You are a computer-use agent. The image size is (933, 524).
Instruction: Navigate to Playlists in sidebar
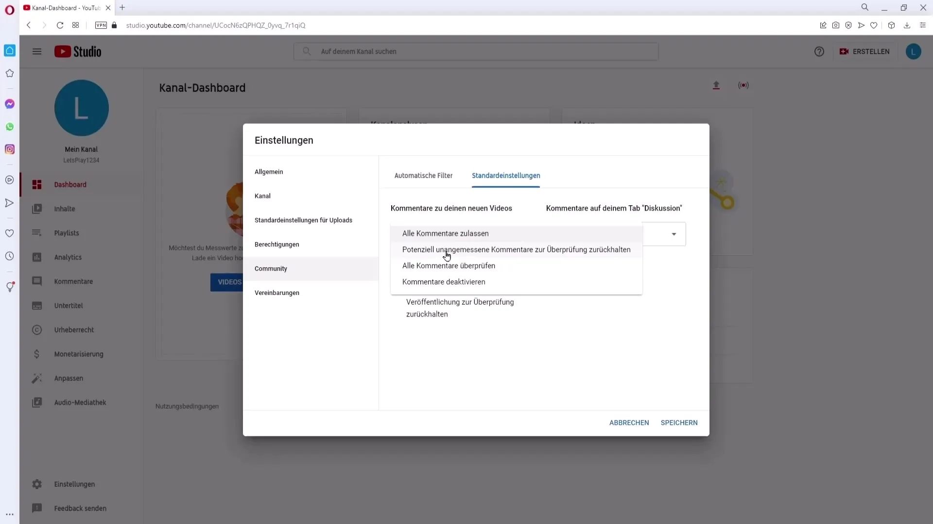(x=67, y=232)
